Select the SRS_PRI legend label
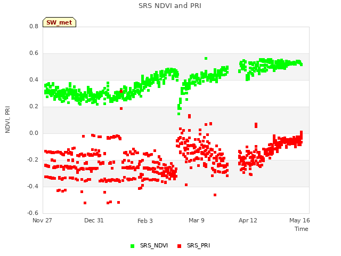341x256 pixels. pos(198,245)
